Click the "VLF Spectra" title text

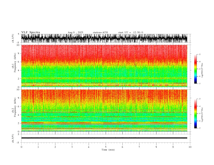[31, 32]
